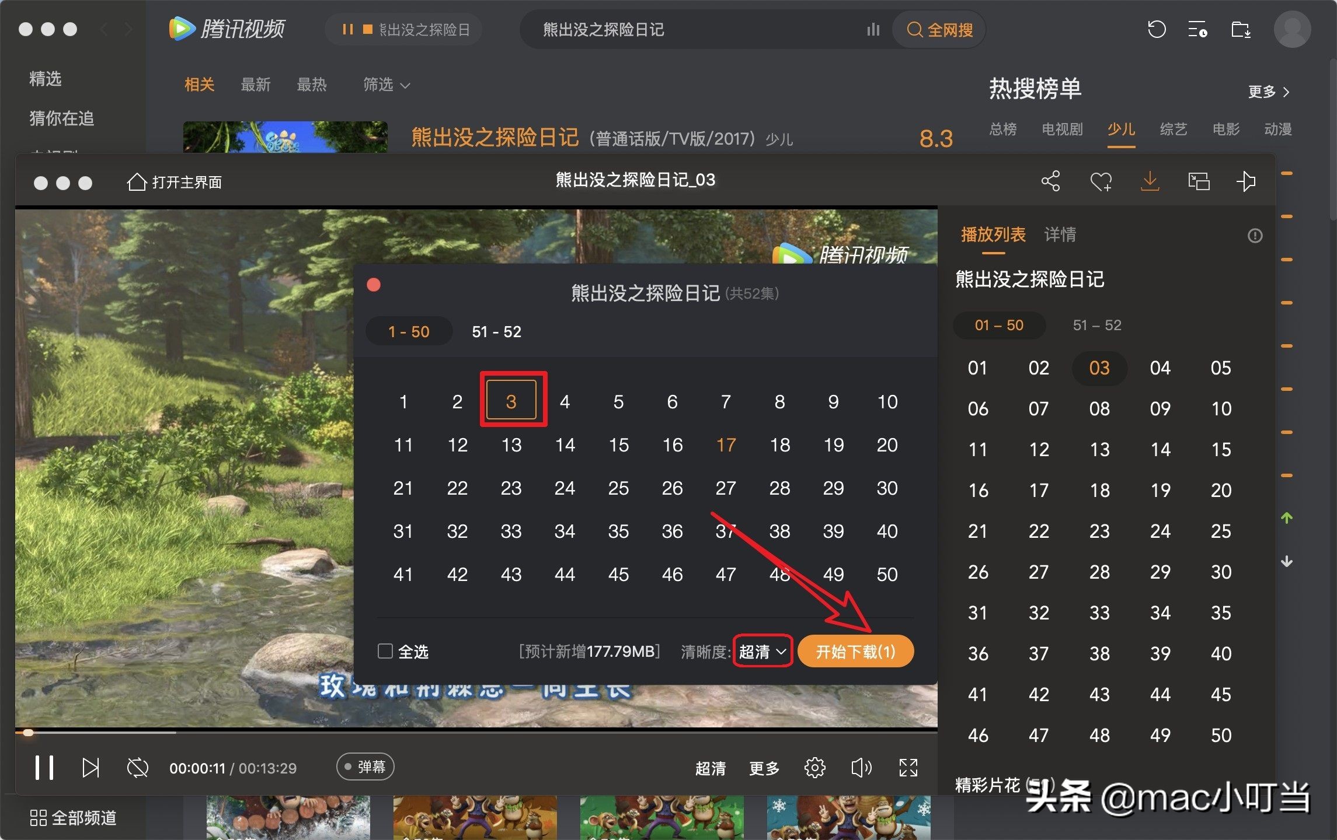
Task: Enter fullscreen with the expand icon
Action: [909, 768]
